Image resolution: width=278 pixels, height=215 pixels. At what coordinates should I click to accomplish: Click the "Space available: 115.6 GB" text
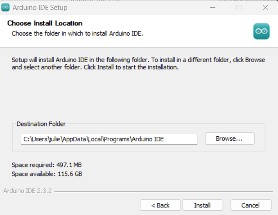pyautogui.click(x=47, y=174)
